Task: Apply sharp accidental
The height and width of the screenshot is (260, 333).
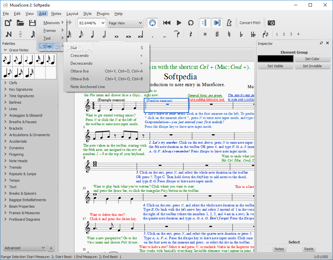Action: pos(217,34)
